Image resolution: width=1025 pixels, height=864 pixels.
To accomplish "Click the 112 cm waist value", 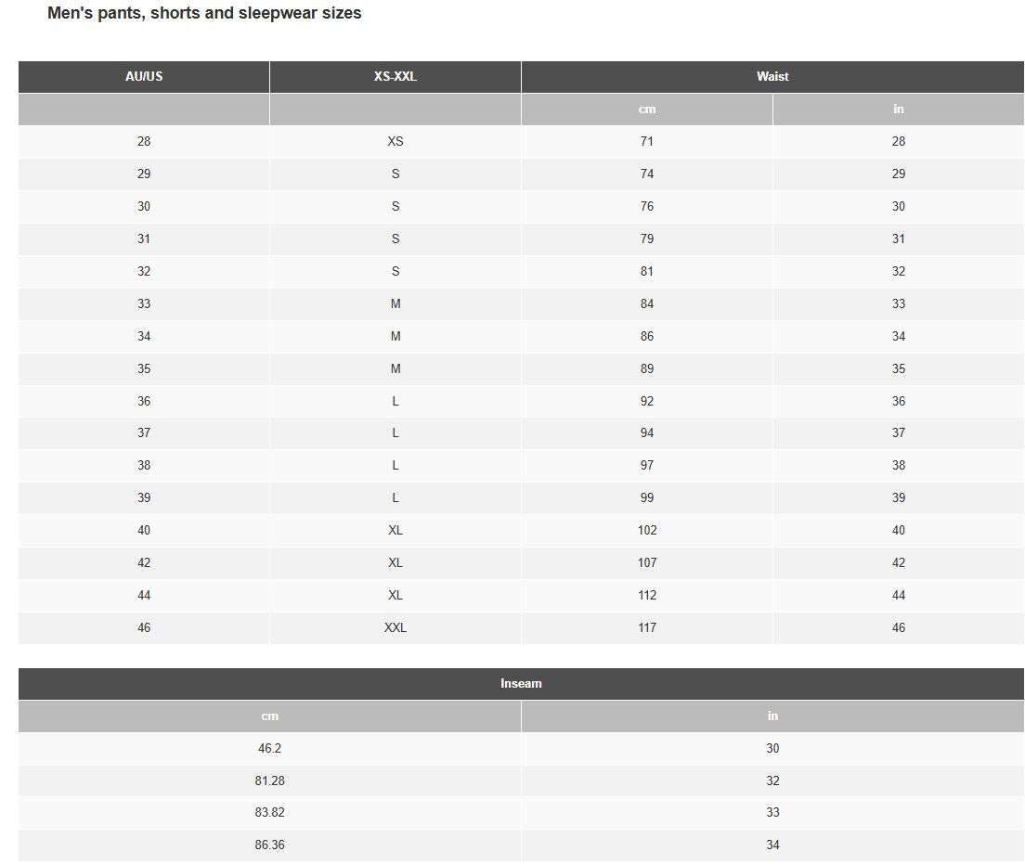I will [x=647, y=596].
